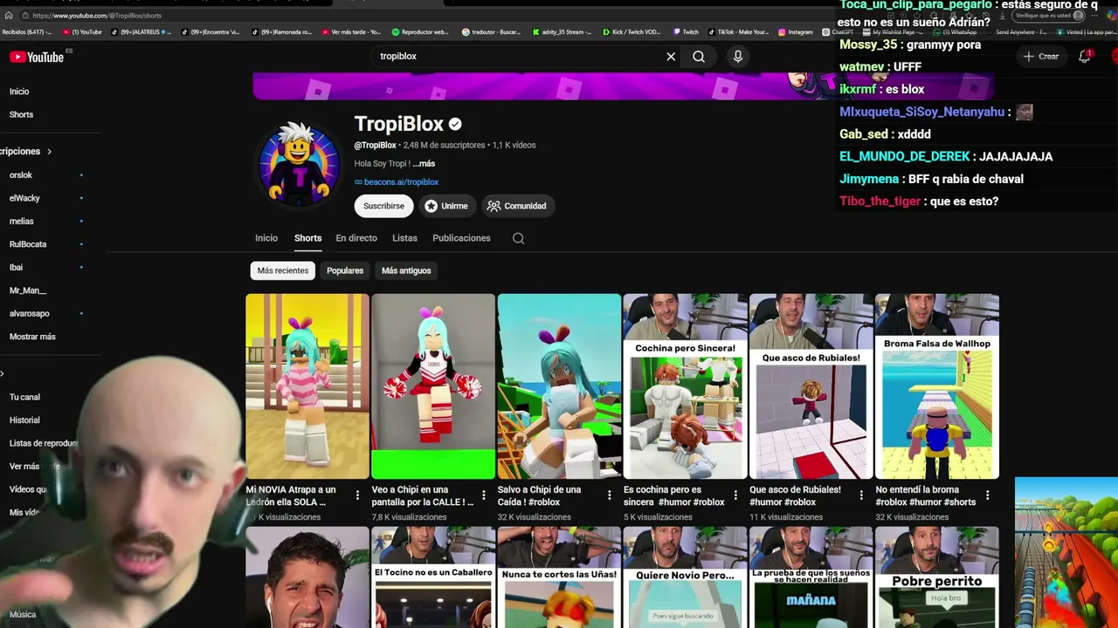Viewport: 1118px width, 628px height.
Task: Click the browser address bar URL
Action: 97,16
